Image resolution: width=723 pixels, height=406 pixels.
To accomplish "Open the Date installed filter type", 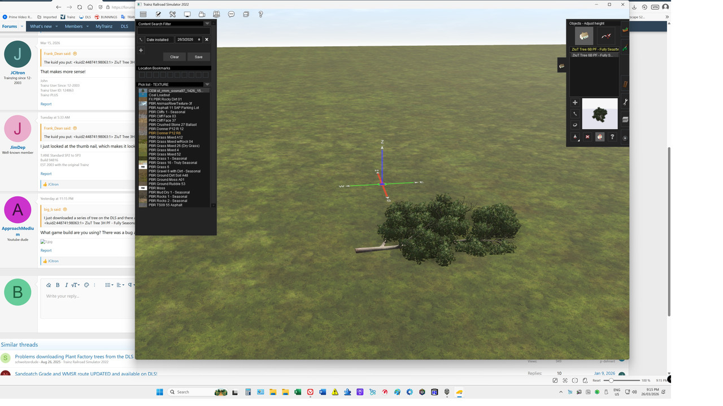I will pos(159,40).
